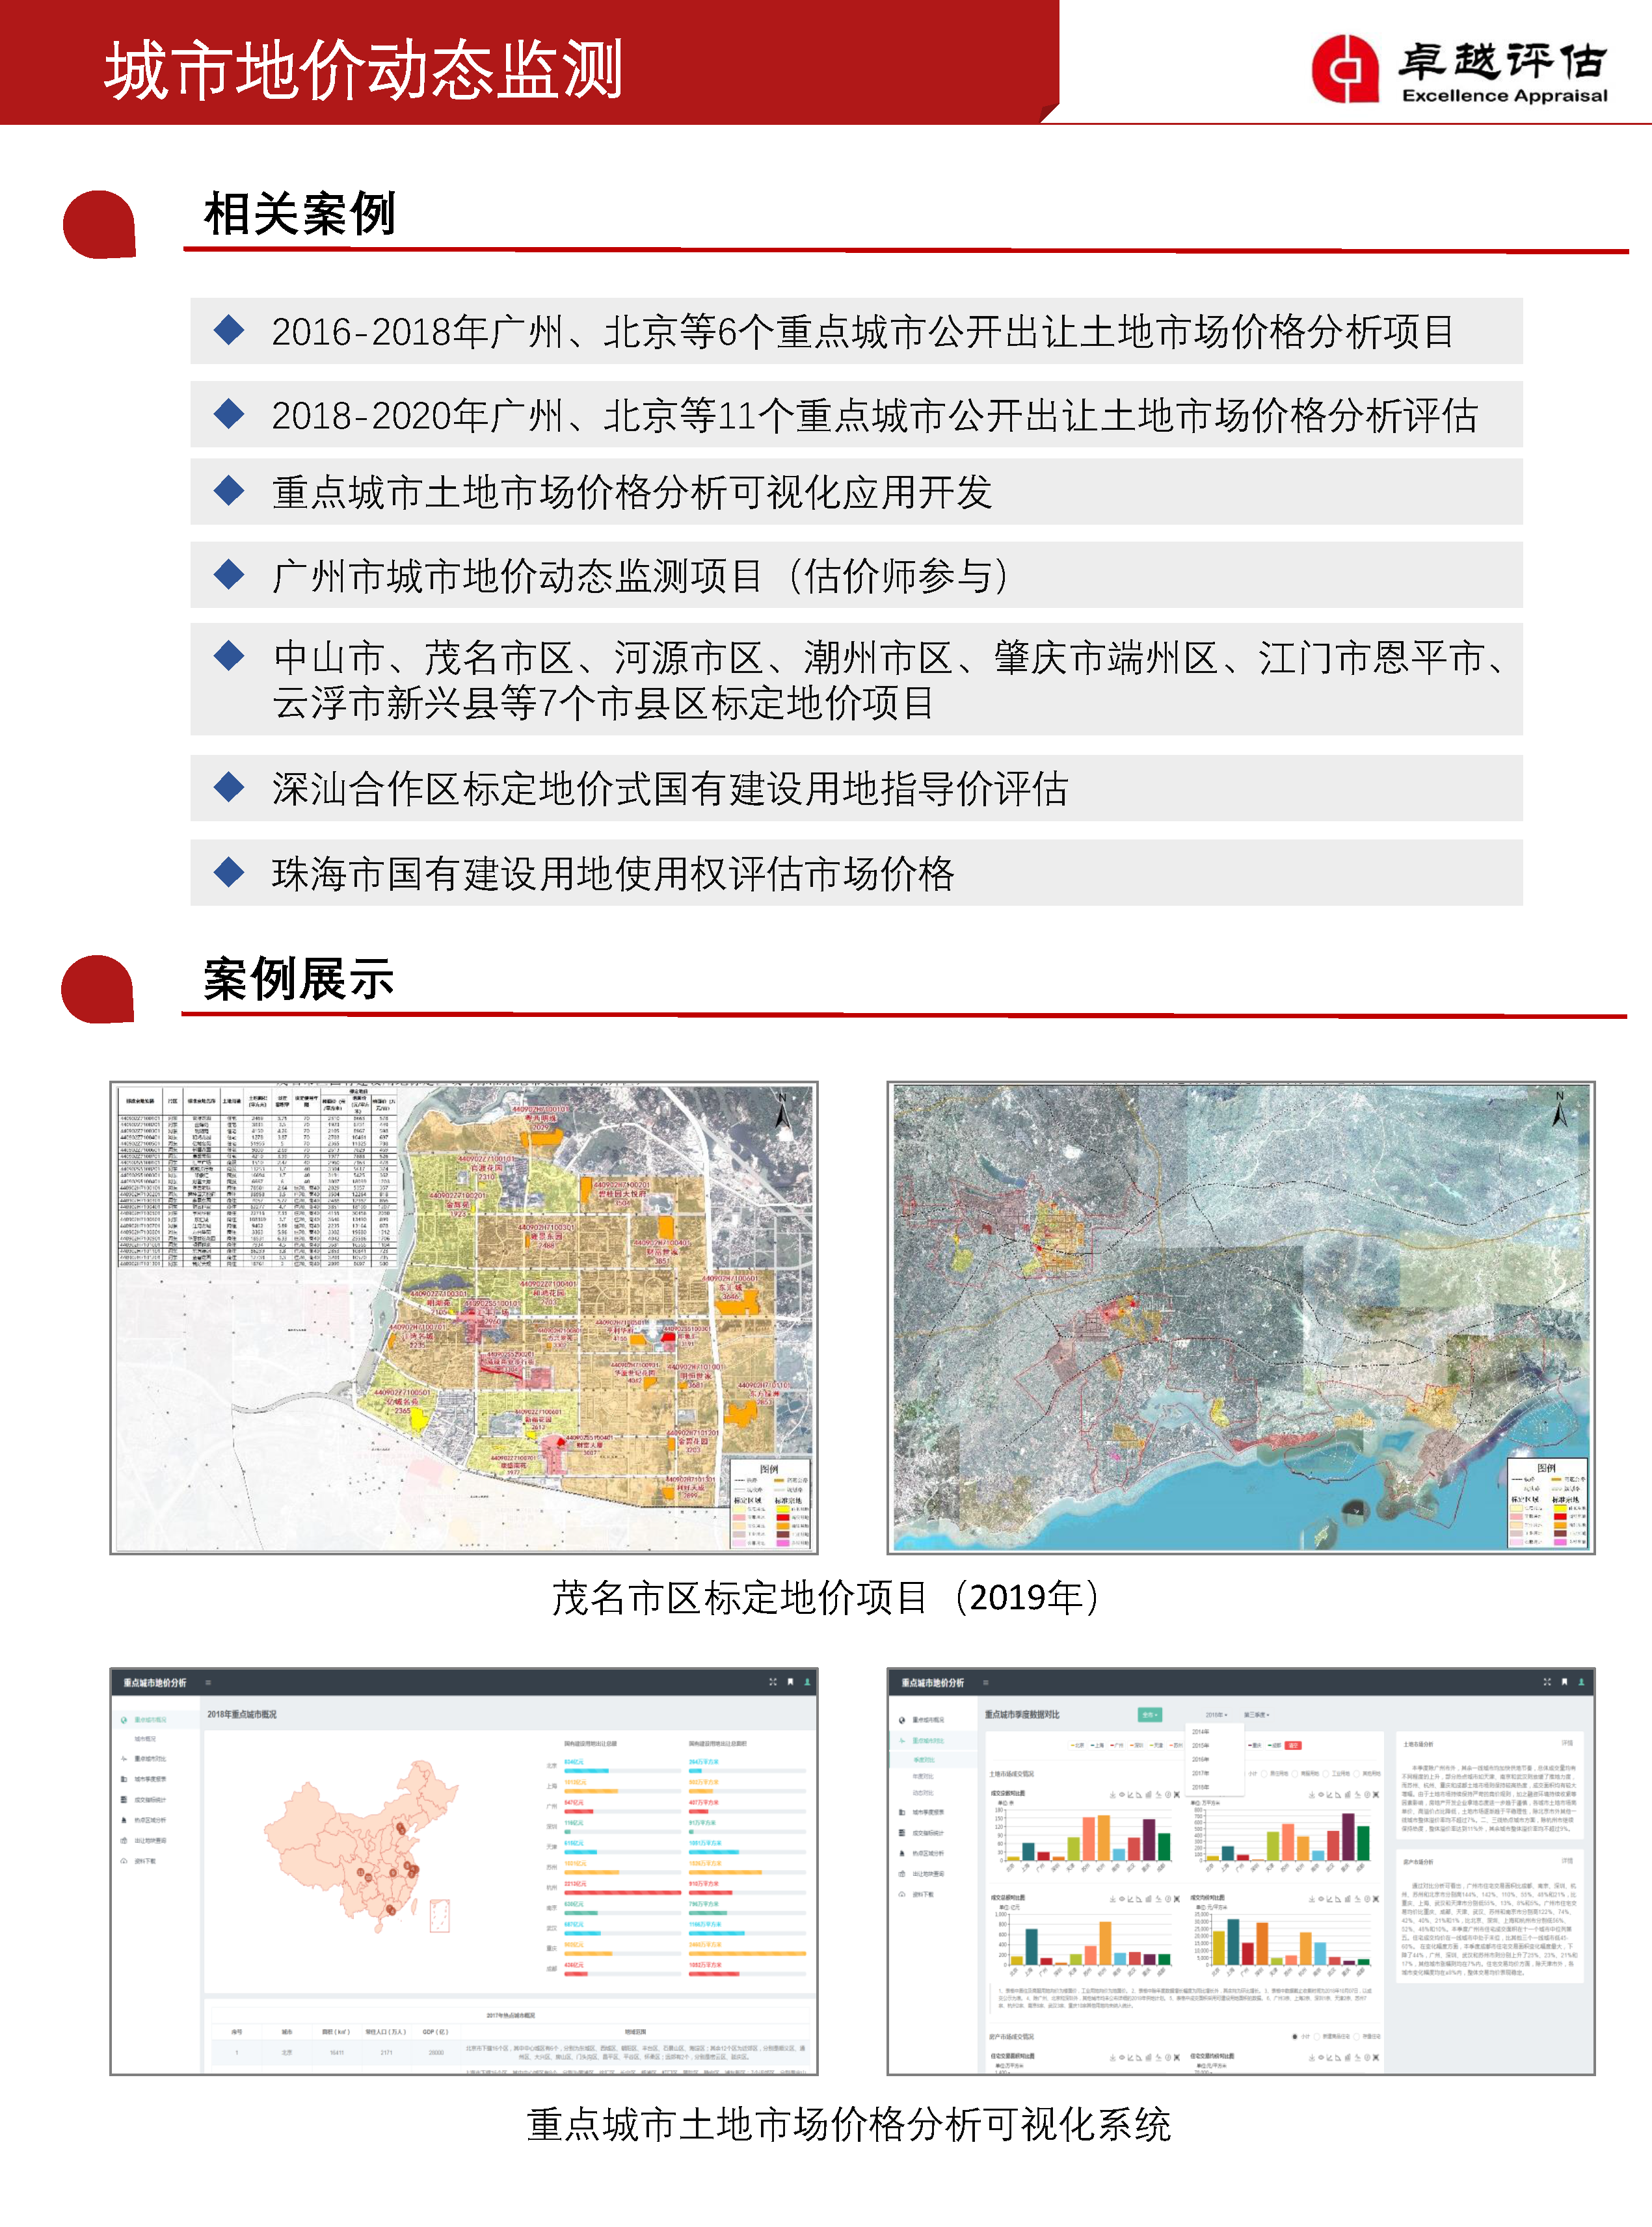Viewport: 1652px width, 2227px height.
Task: Click 详情 link in 土地市场分析 panel
Action: 1567,1743
